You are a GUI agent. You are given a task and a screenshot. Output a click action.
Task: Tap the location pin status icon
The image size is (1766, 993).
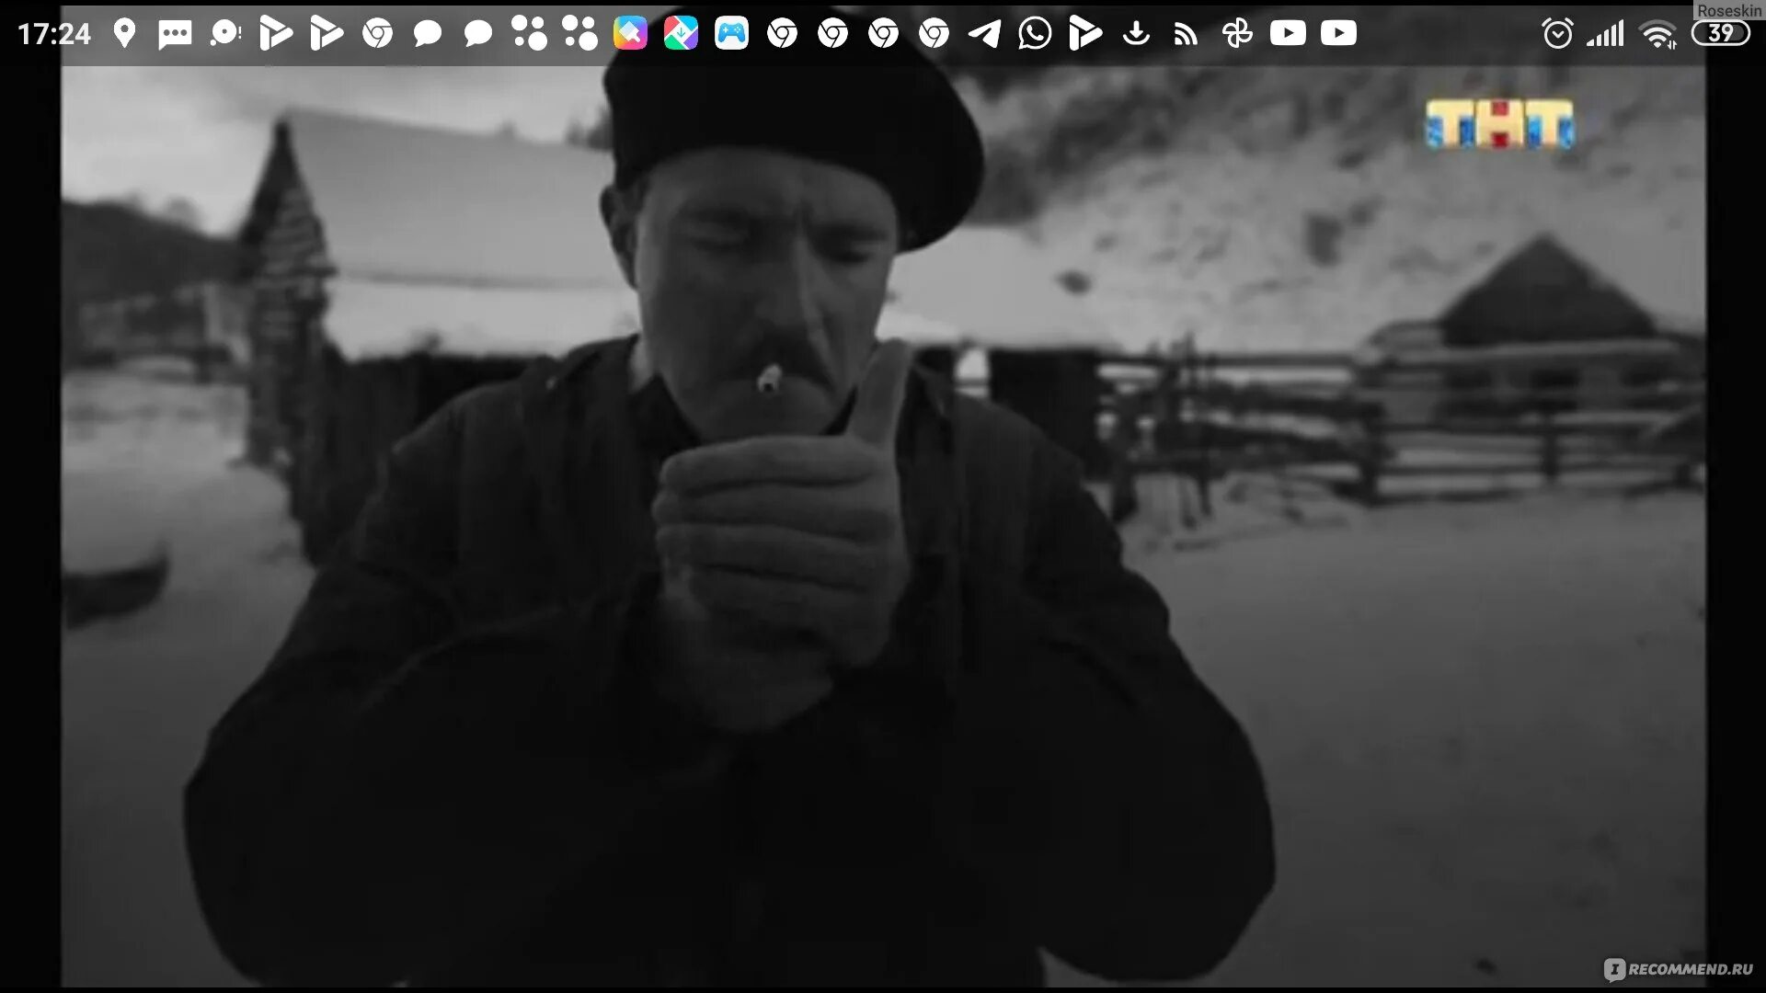[124, 34]
